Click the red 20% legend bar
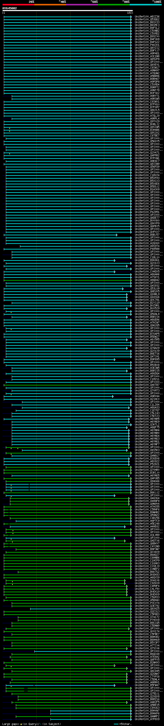164x726 pixels. (18, 5)
